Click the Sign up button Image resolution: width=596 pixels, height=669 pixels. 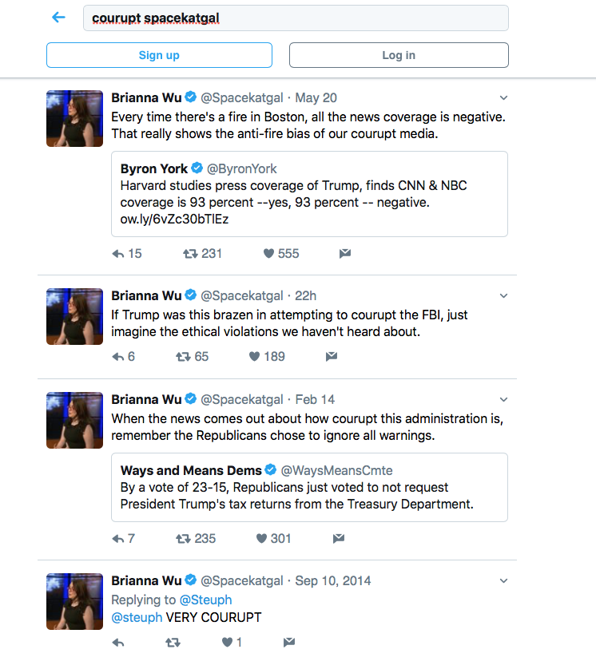coord(159,55)
